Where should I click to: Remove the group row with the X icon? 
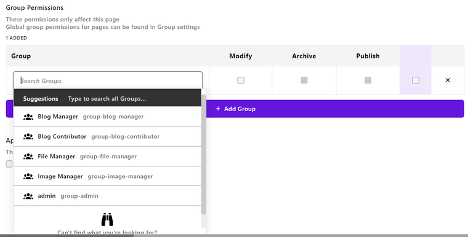pos(448,80)
